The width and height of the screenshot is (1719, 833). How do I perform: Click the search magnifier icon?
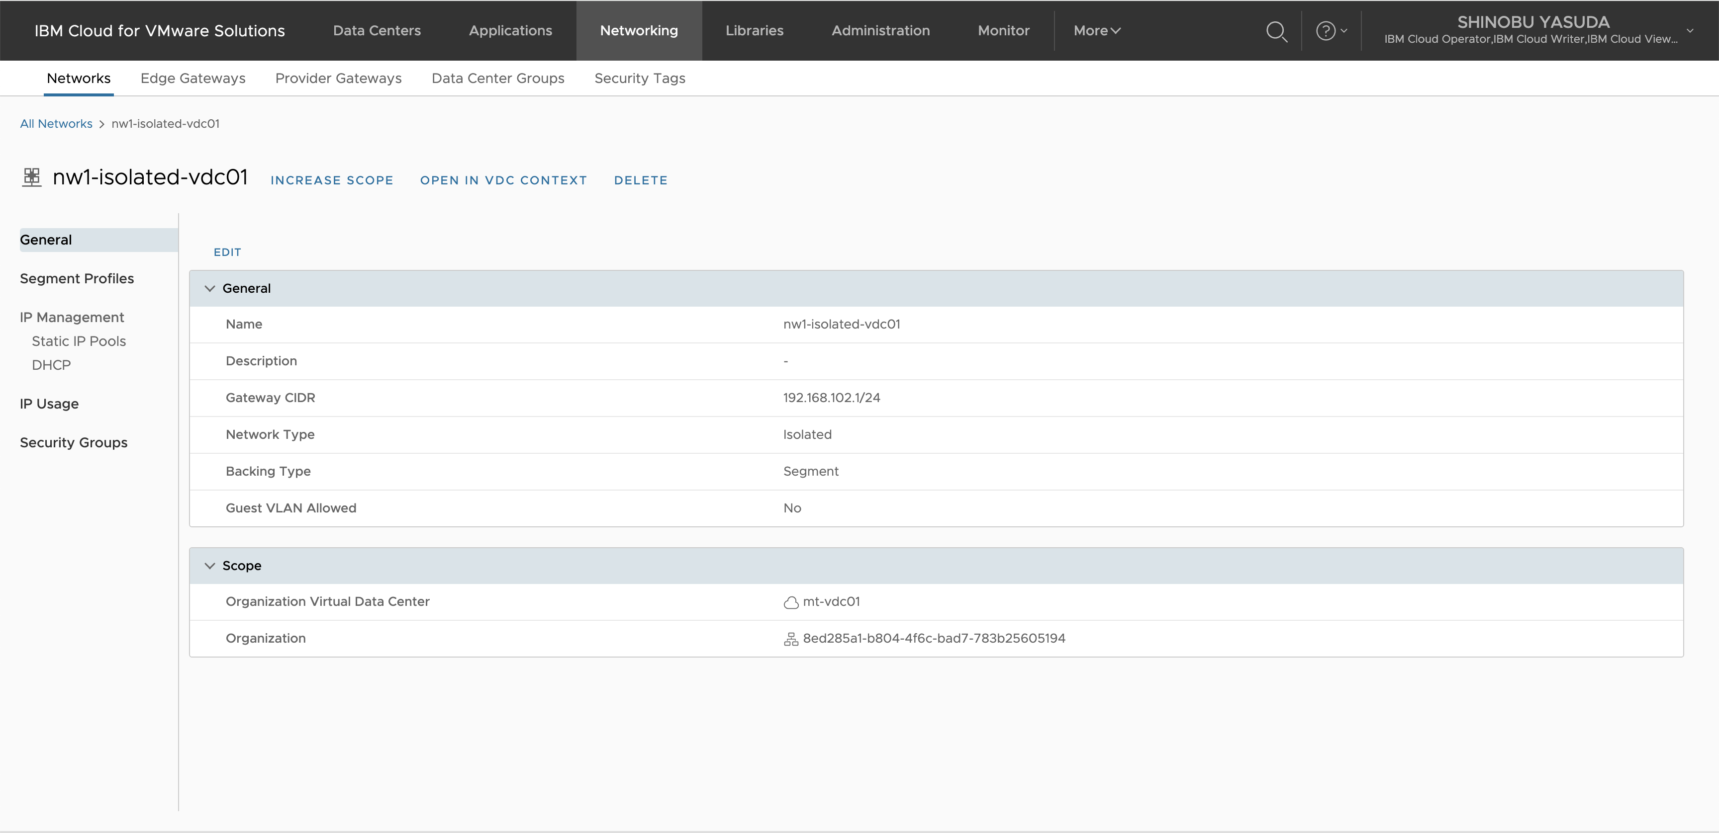tap(1276, 31)
